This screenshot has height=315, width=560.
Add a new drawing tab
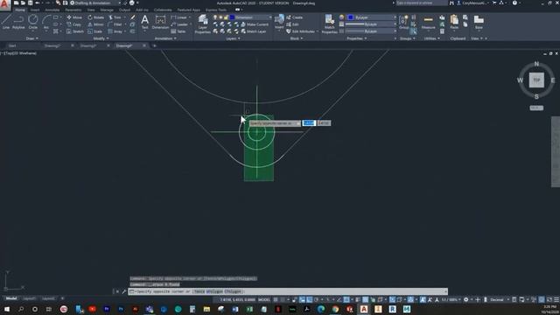(x=154, y=45)
